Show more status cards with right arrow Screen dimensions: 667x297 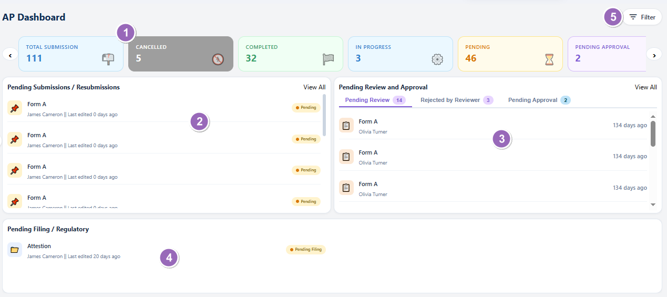tap(654, 54)
